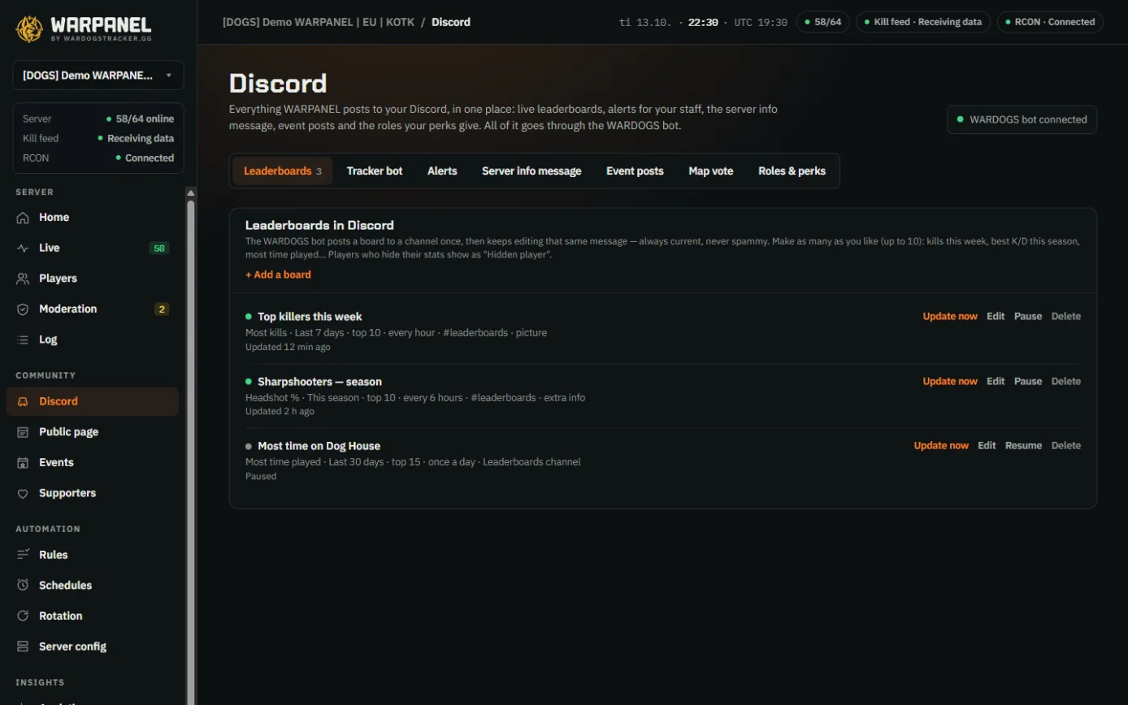Switch to the Tracker bot tab
The image size is (1128, 705).
pos(375,171)
